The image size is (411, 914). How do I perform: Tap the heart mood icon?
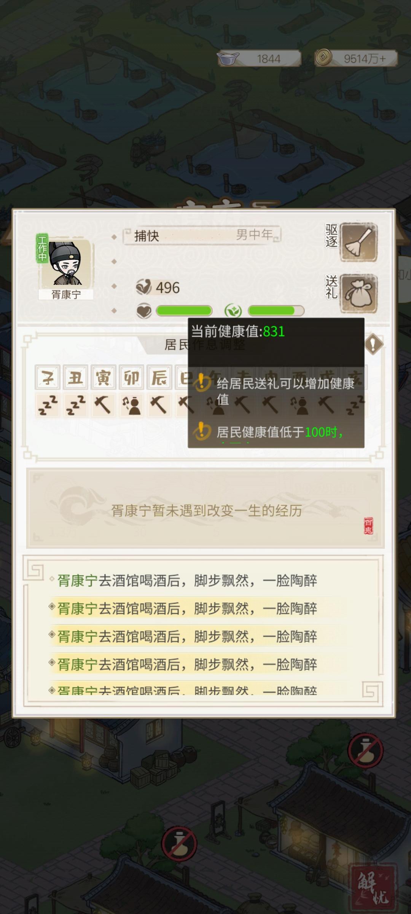pyautogui.click(x=144, y=311)
